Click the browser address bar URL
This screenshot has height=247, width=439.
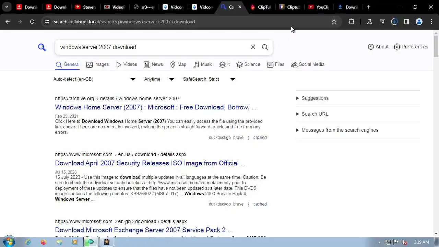124,22
